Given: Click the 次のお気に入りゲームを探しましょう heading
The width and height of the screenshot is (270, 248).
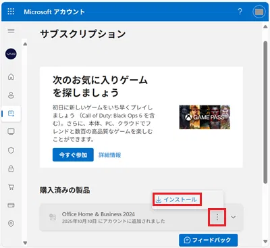Looking at the screenshot, I should pyautogui.click(x=100, y=86).
